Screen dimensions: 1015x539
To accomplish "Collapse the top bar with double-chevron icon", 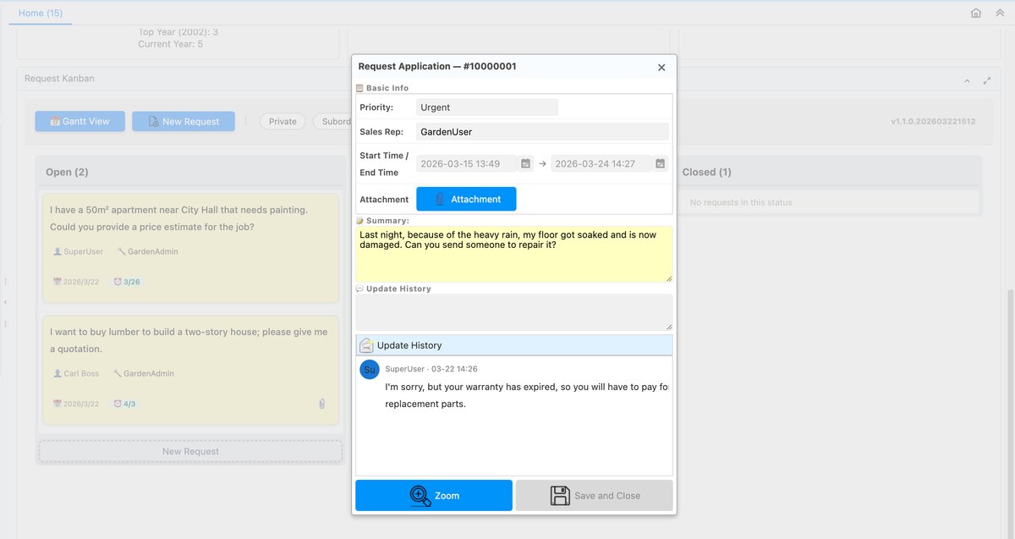I will click(x=999, y=13).
